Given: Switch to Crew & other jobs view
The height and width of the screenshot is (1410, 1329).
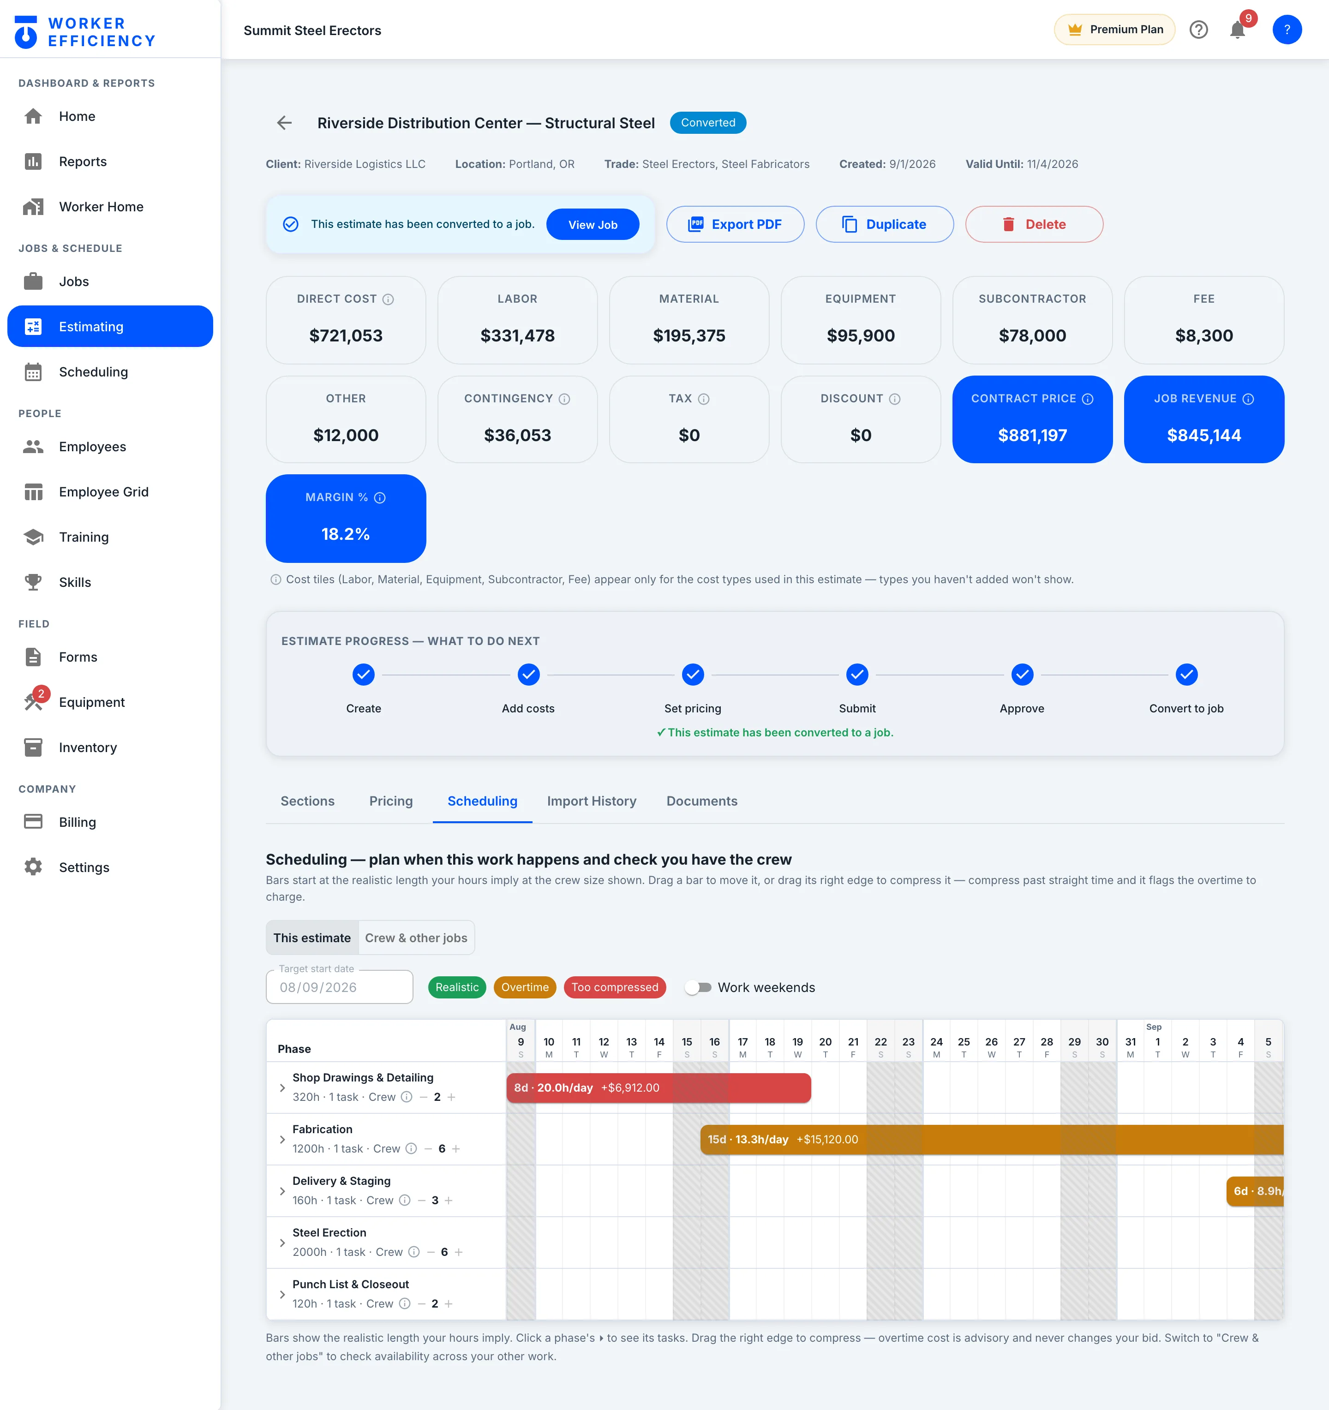Looking at the screenshot, I should coord(416,938).
